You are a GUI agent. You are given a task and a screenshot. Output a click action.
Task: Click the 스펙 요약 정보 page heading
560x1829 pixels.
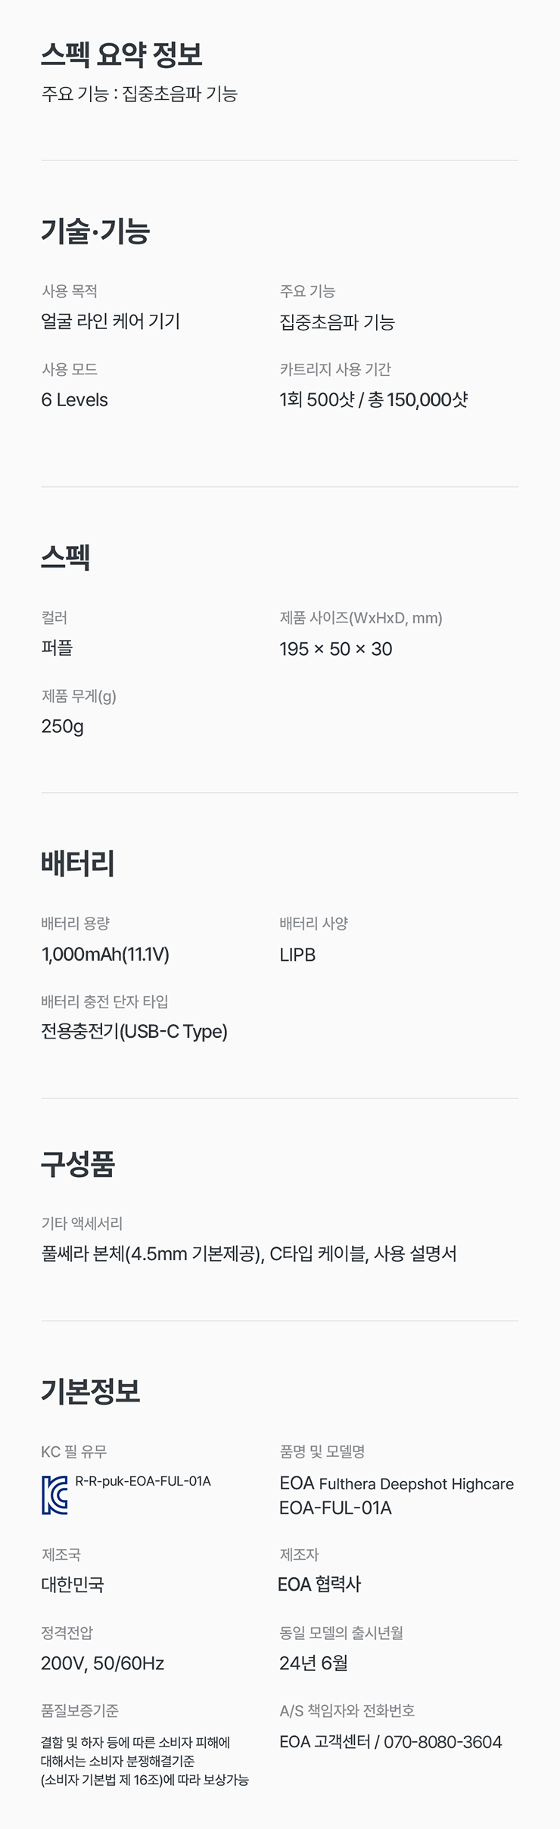point(122,54)
